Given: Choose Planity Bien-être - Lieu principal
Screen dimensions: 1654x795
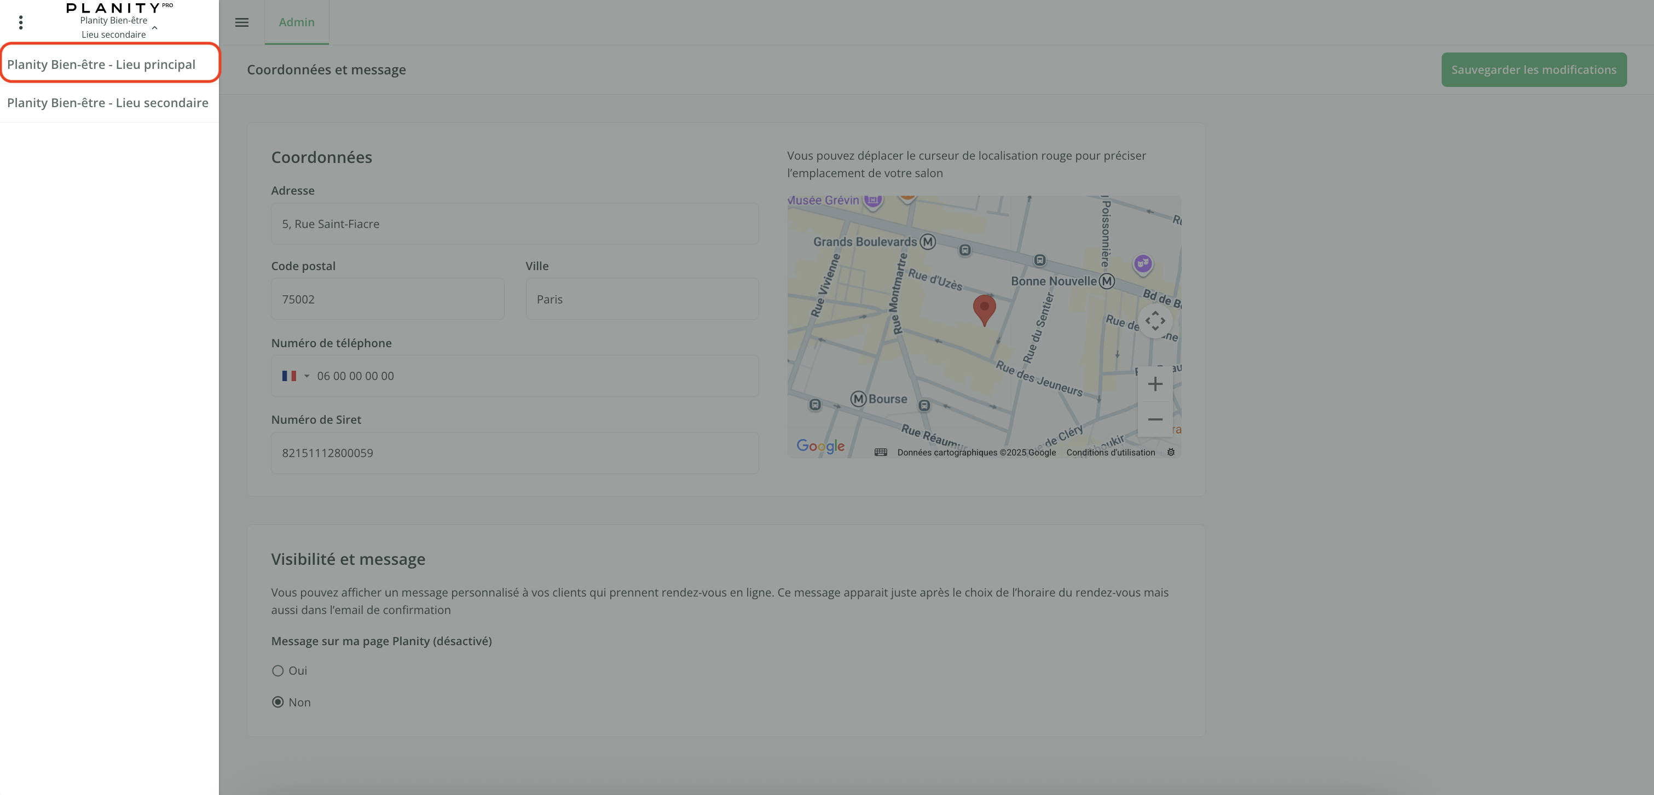Looking at the screenshot, I should click(x=101, y=64).
